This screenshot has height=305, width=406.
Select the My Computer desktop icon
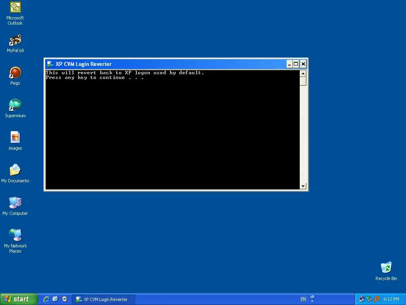click(x=15, y=206)
